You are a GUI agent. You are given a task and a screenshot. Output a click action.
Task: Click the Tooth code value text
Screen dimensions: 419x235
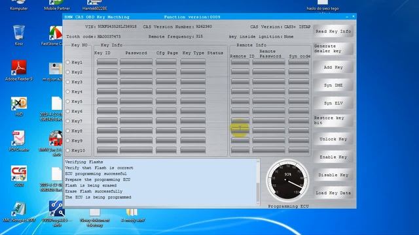109,37
